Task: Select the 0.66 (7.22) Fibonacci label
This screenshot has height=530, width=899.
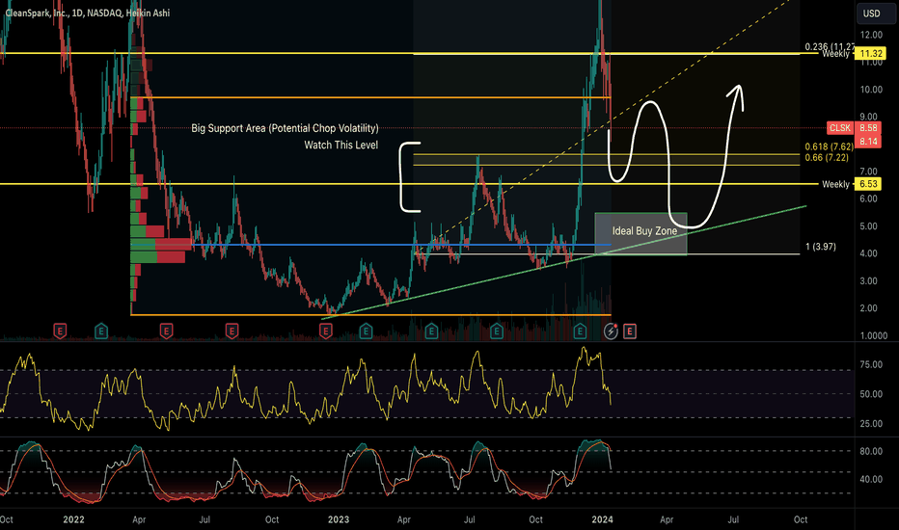Action: coord(827,157)
